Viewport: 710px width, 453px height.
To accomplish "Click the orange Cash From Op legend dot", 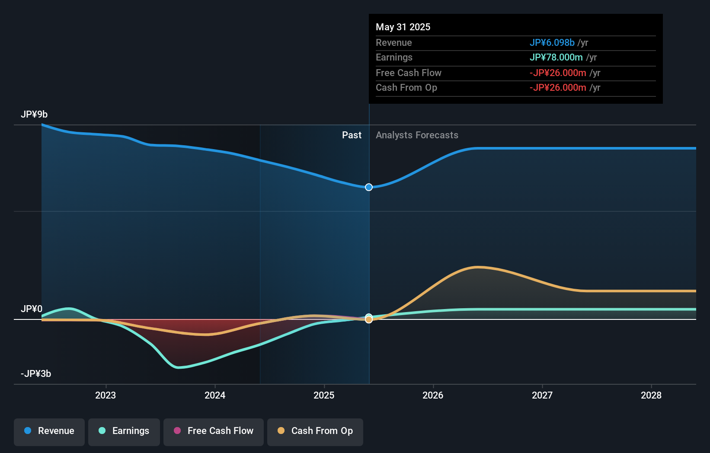I will pos(281,431).
